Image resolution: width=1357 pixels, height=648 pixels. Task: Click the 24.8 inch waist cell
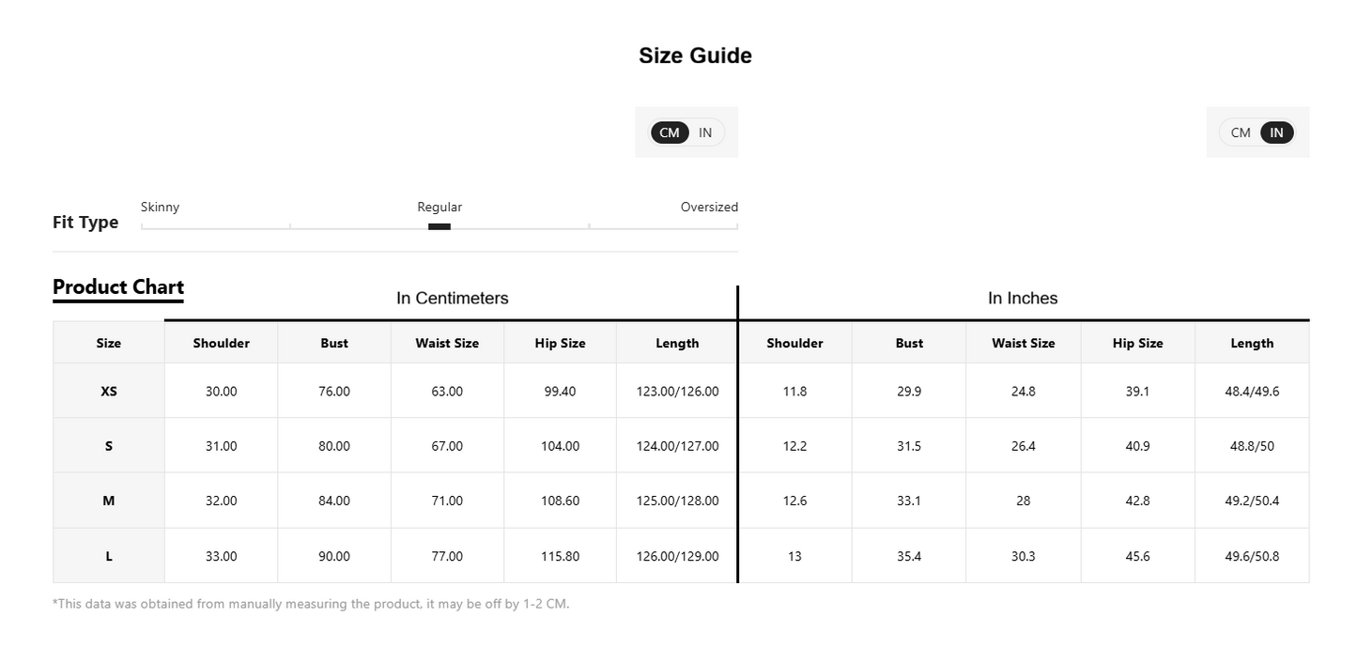(1024, 391)
